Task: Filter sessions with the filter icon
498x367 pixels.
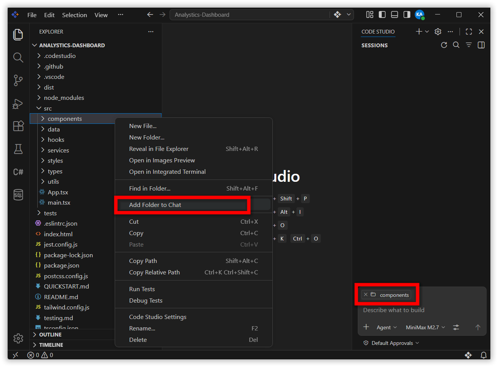Action: click(469, 45)
